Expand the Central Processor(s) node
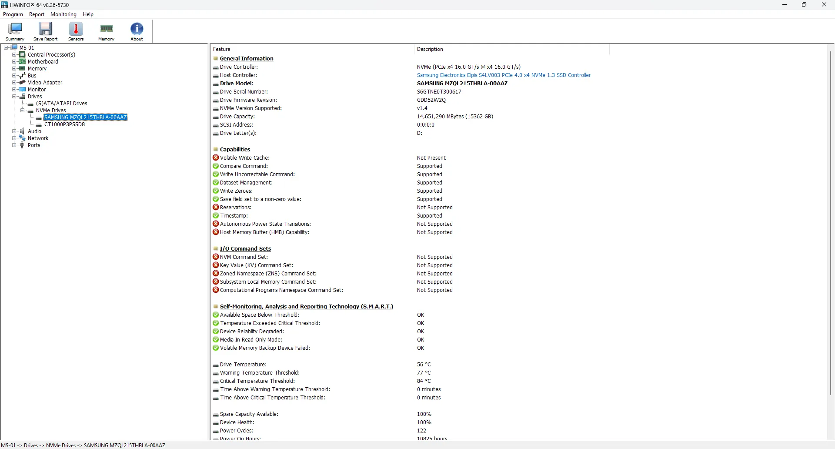 [x=14, y=54]
